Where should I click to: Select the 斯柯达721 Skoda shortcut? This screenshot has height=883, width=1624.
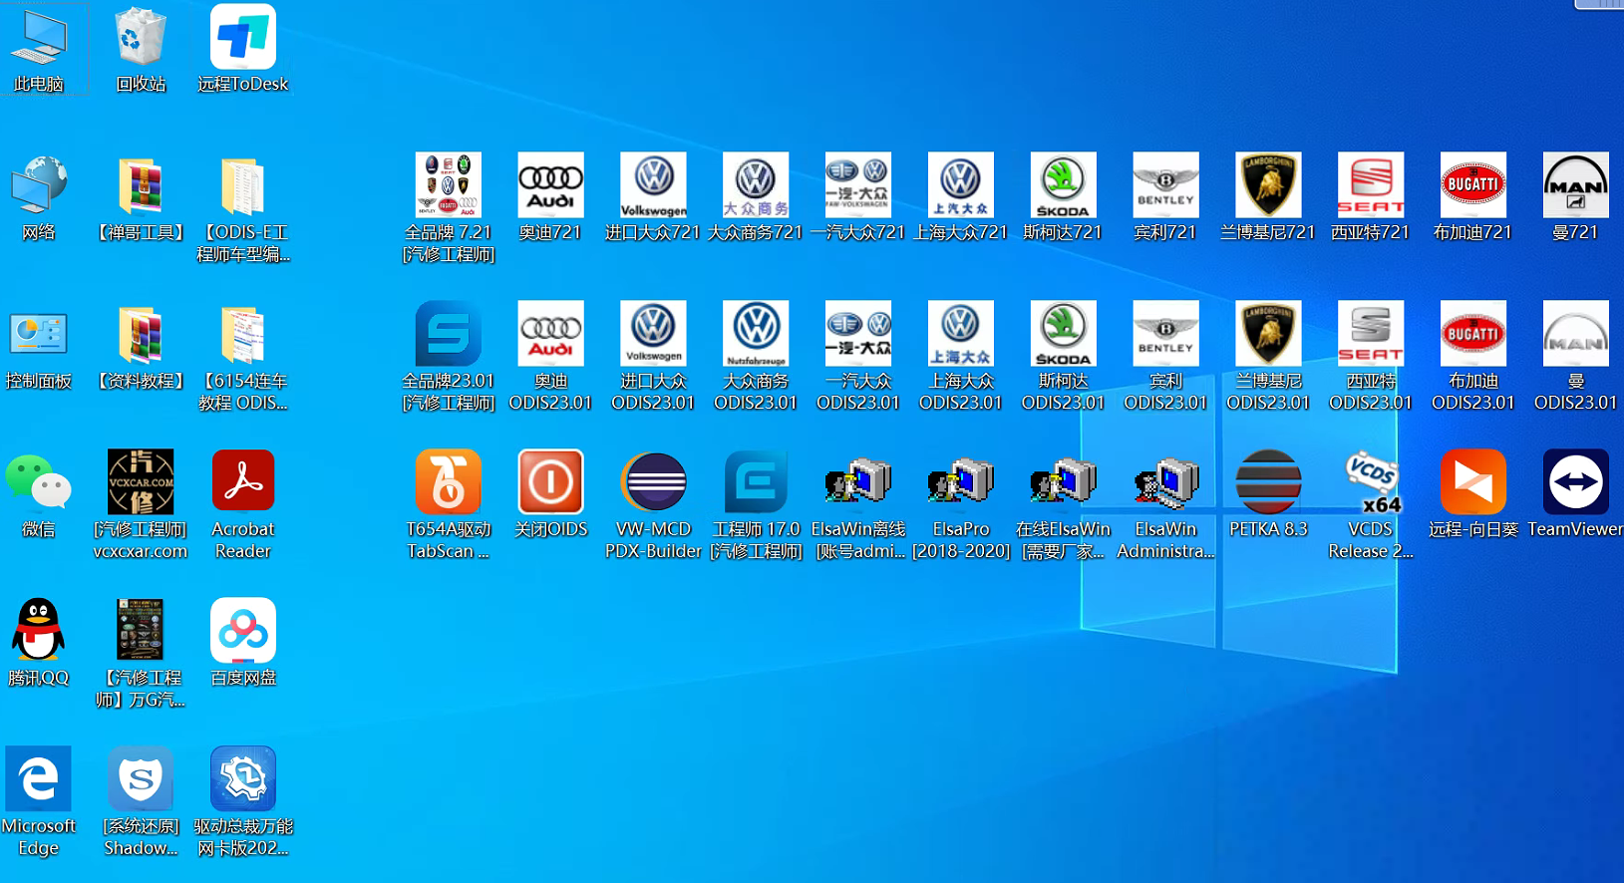click(x=1063, y=185)
